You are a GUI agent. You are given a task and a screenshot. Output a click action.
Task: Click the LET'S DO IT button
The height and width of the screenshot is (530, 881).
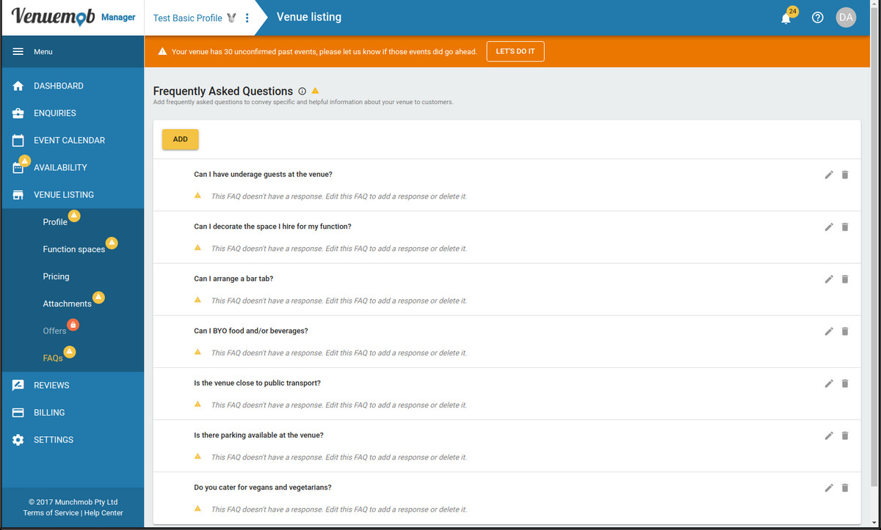pos(515,52)
